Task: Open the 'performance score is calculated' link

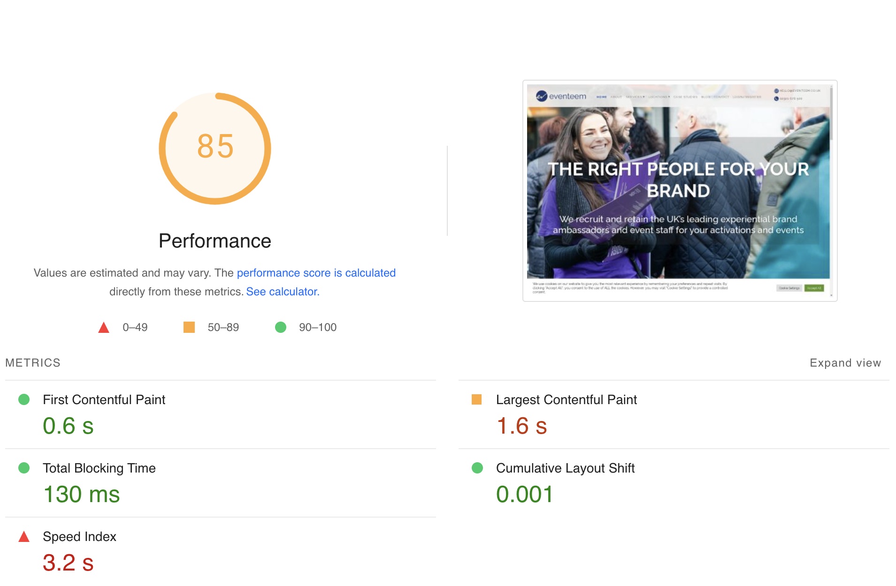Action: coord(316,273)
